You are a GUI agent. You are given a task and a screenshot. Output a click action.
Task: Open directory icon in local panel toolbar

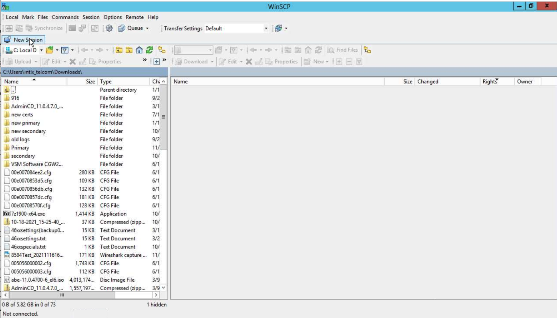coord(50,50)
